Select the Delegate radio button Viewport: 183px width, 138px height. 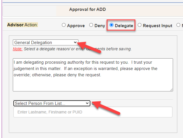point(111,25)
